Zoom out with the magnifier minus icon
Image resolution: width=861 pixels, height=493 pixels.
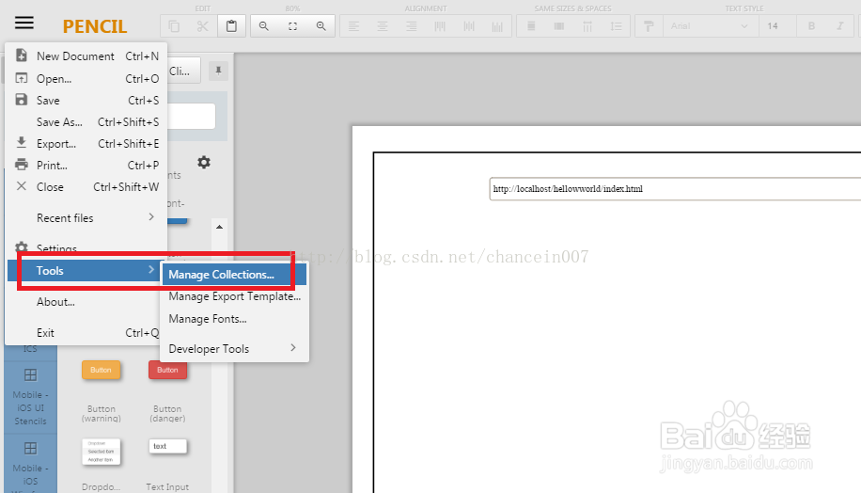tap(264, 25)
